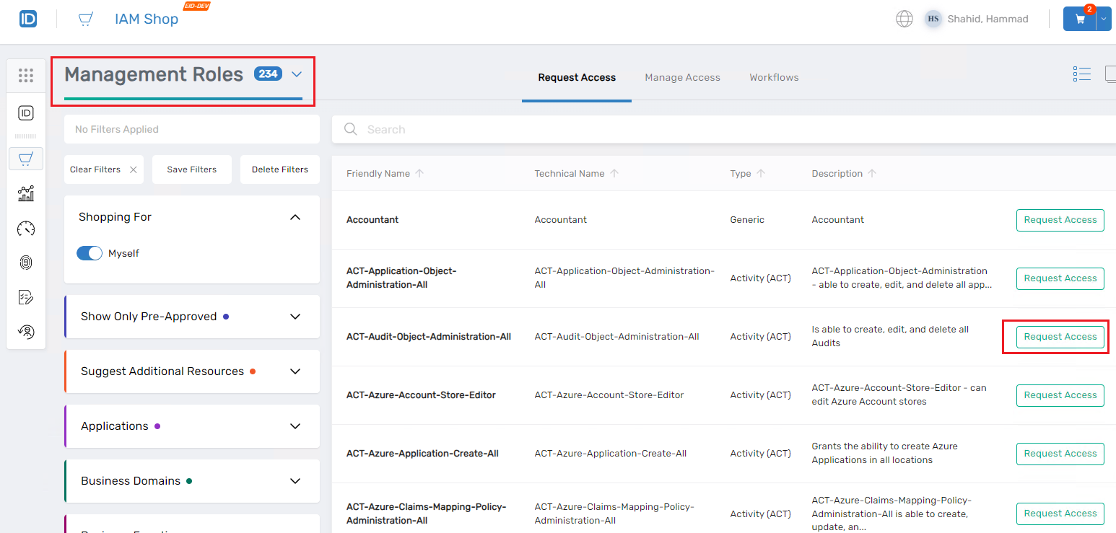The height and width of the screenshot is (533, 1116).
Task: Collapse the Shopping For section
Action: (x=295, y=217)
